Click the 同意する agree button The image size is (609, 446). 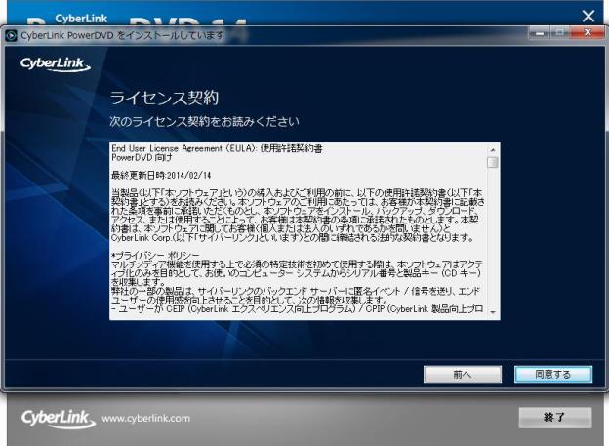tap(553, 374)
